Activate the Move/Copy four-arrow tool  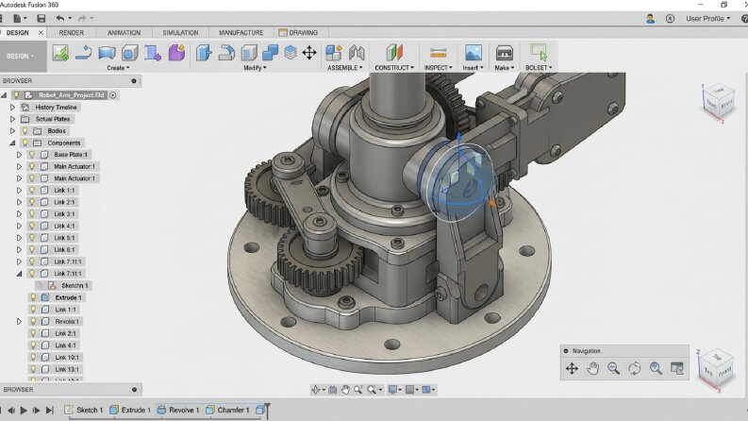point(309,53)
